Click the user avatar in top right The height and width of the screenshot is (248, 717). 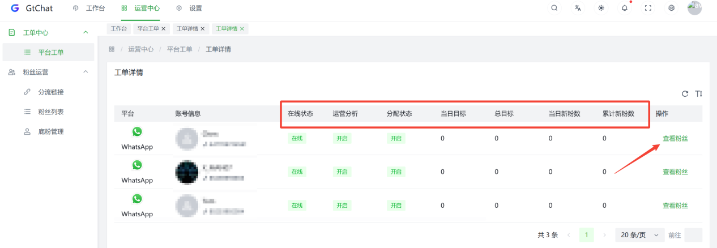pos(694,8)
